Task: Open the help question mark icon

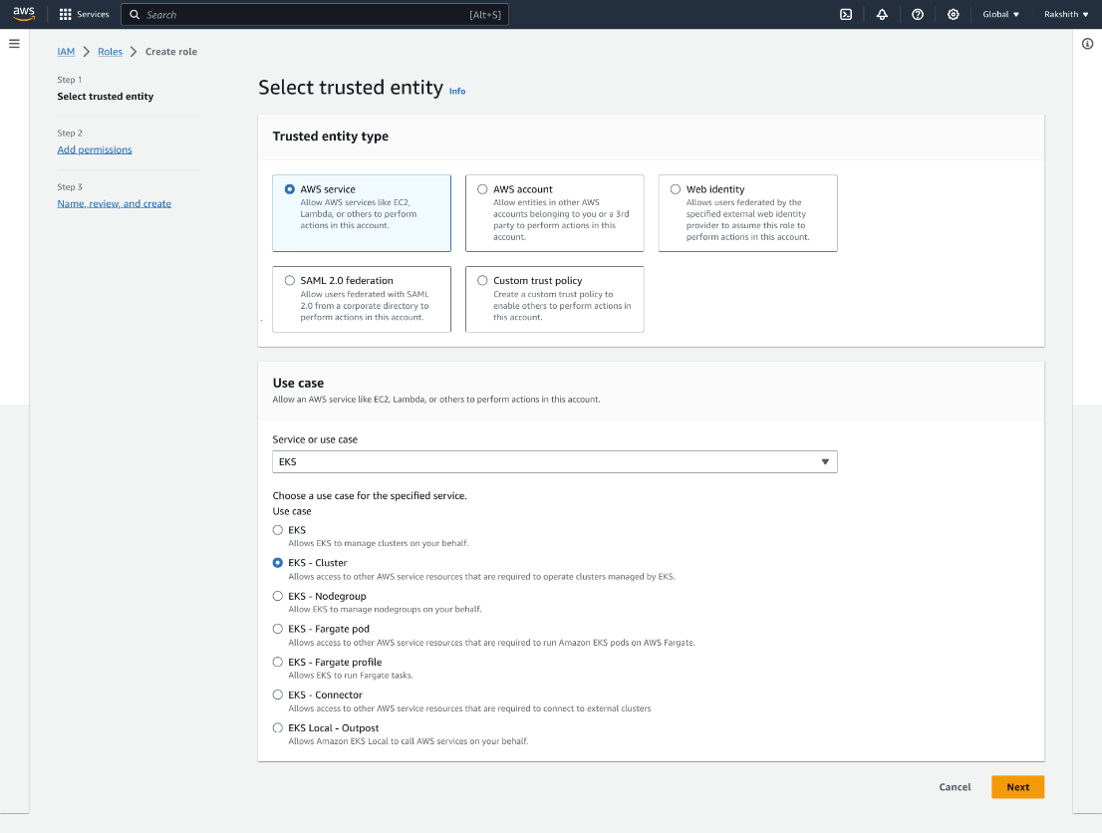Action: 918,14
